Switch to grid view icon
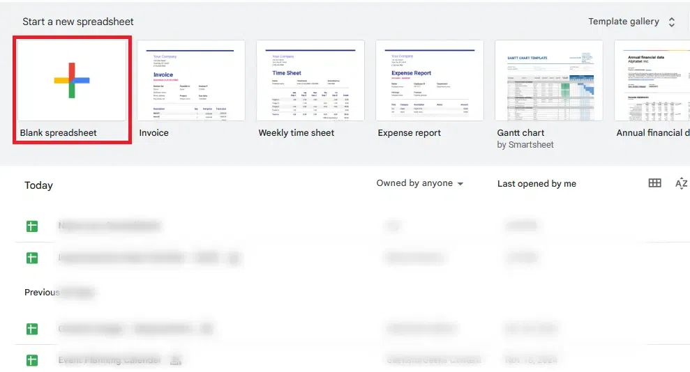 pyautogui.click(x=655, y=183)
